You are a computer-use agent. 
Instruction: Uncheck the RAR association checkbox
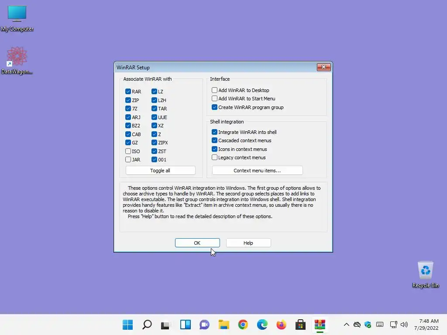coord(128,92)
